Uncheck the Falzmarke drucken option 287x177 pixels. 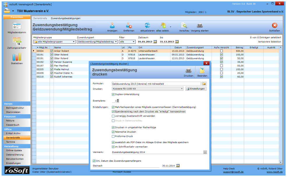coord(113,132)
